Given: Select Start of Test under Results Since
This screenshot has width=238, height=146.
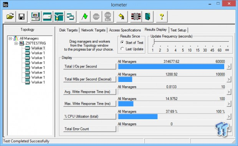Looking at the screenshot, I should pos(122,43).
